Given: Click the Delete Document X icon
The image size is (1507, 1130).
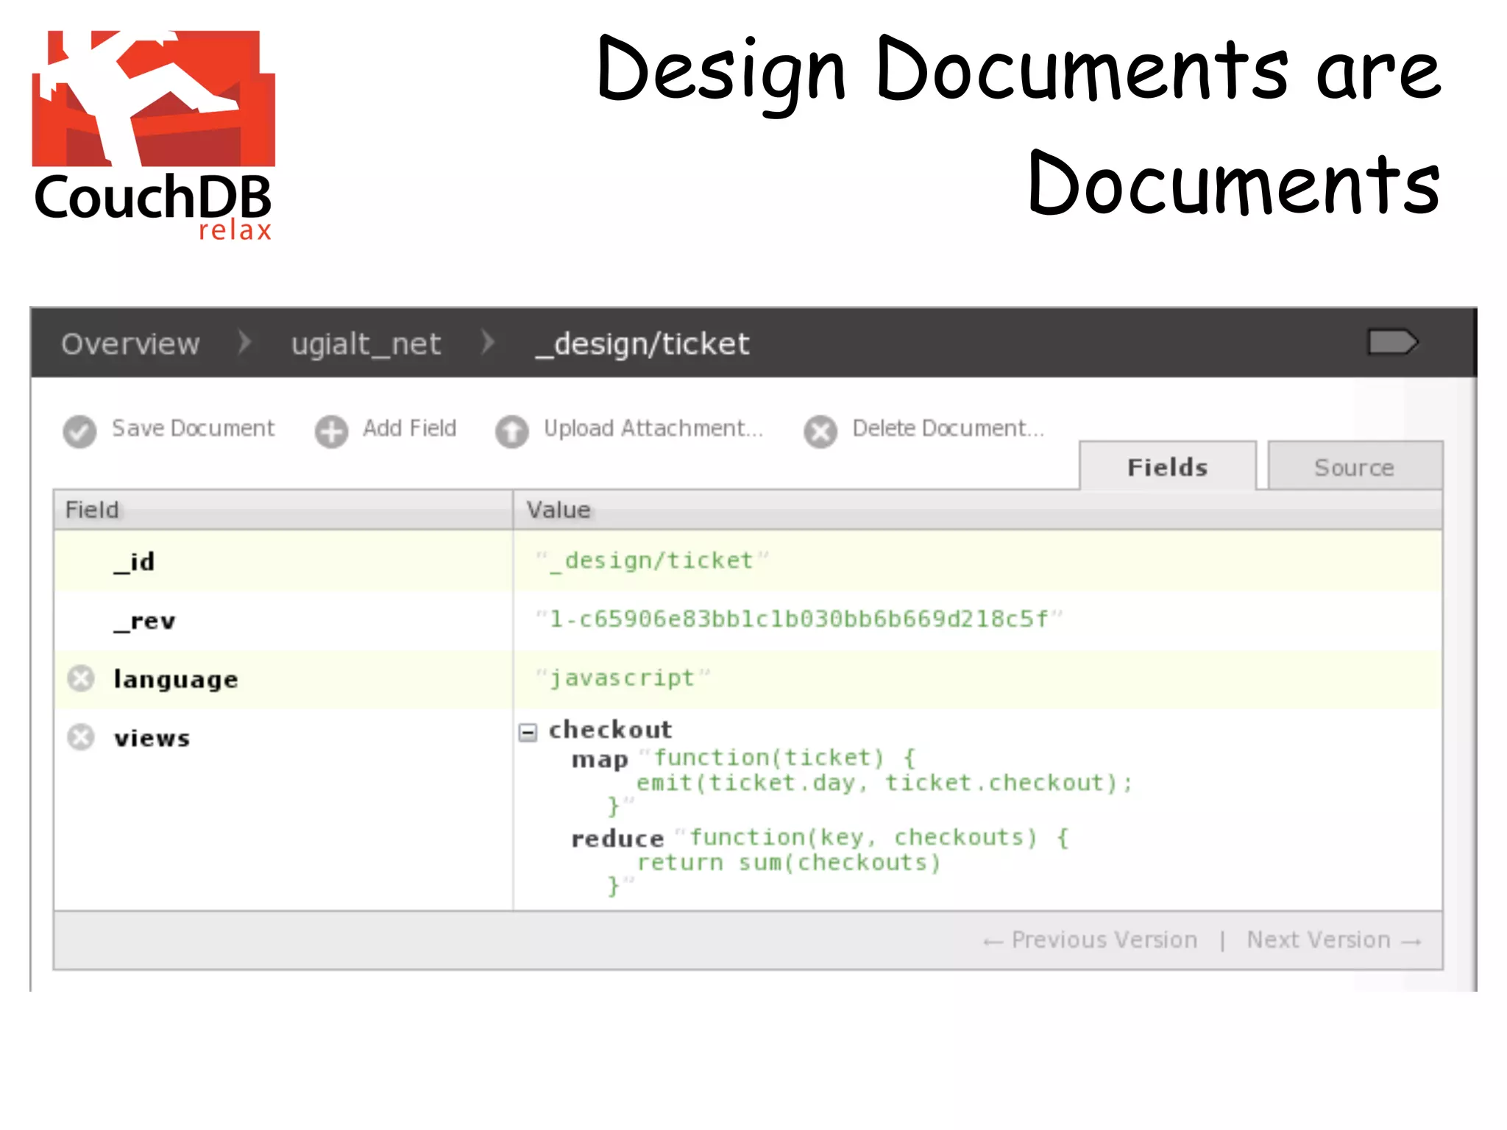Looking at the screenshot, I should pyautogui.click(x=820, y=431).
